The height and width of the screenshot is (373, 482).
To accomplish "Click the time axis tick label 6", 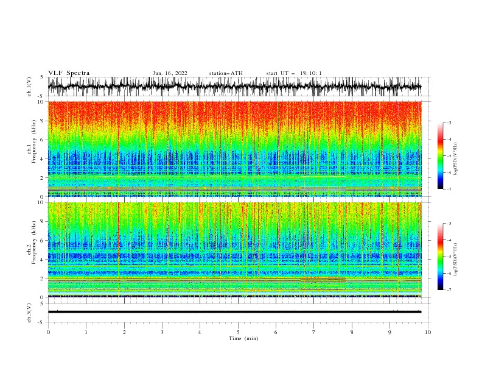I will 276,332.
